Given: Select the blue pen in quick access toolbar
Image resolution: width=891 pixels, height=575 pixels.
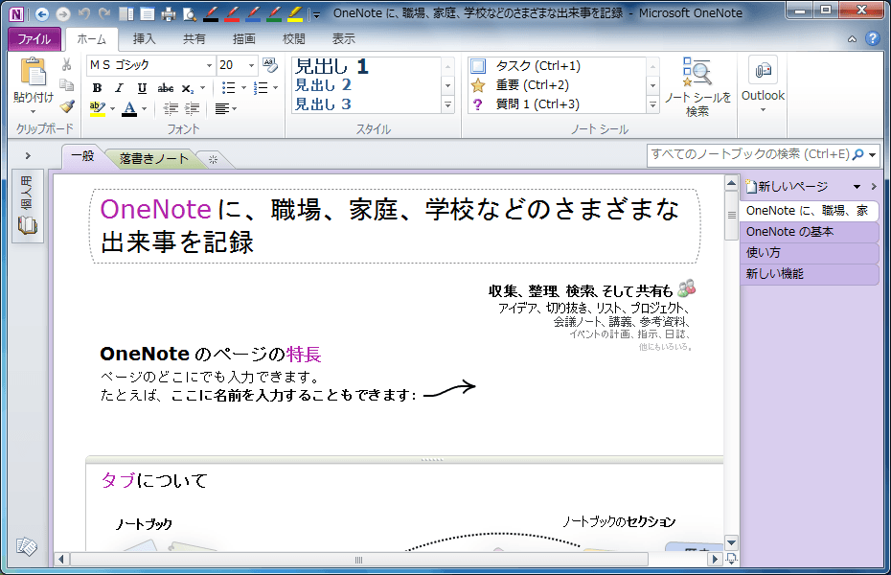Looking at the screenshot, I should 253,13.
